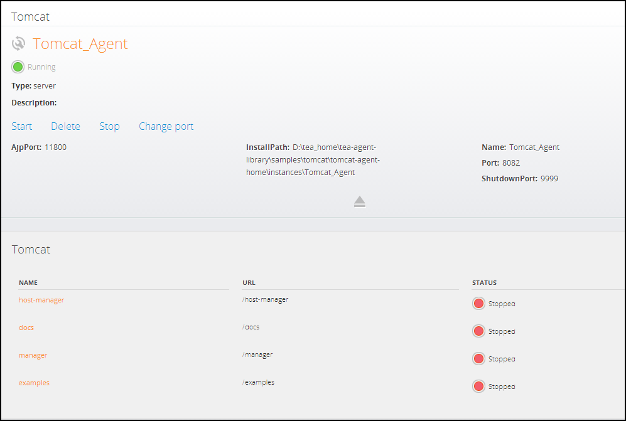
Task: Click the red status icon for docs
Action: tap(478, 331)
